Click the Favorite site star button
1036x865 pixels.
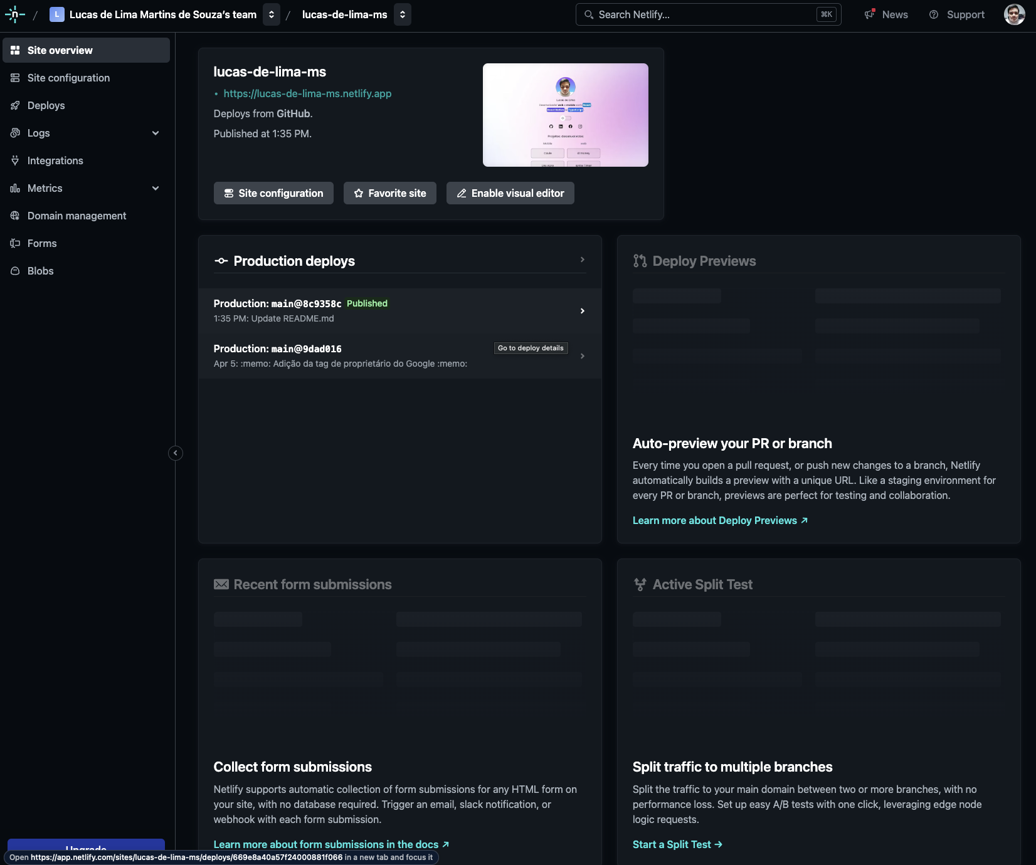coord(390,193)
